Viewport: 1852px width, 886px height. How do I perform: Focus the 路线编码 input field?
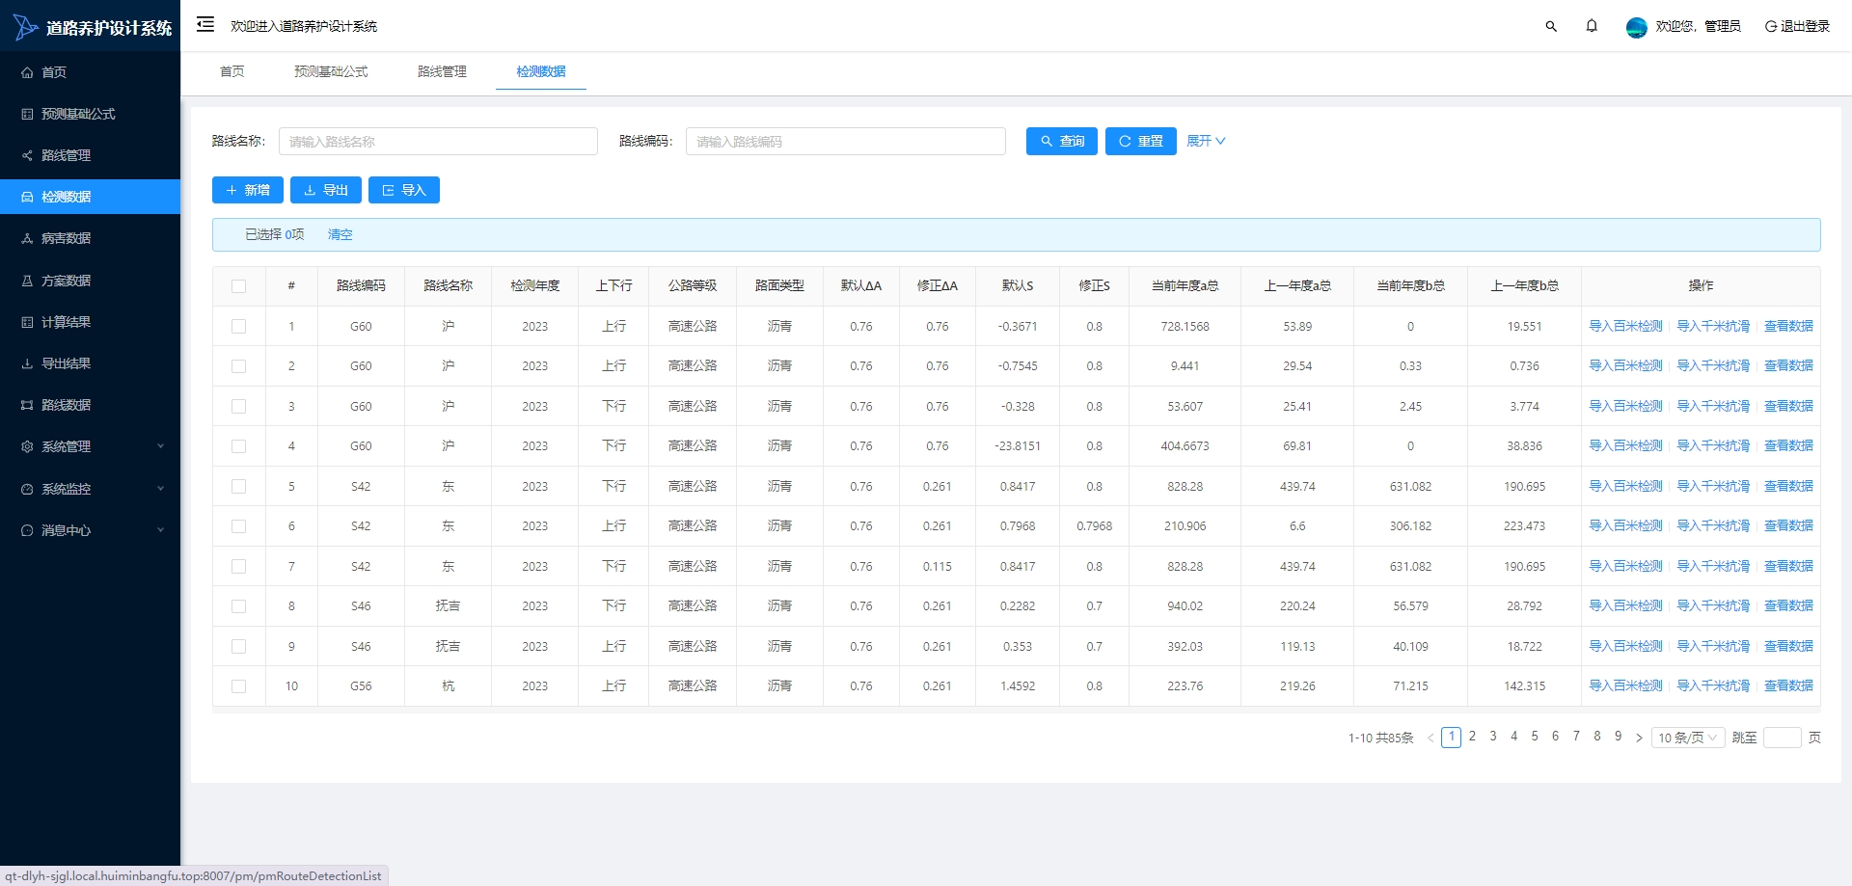(x=846, y=141)
